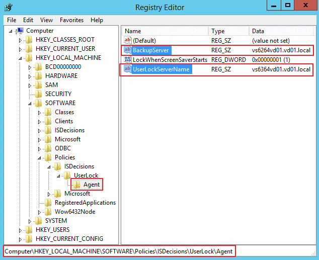Click the data 0x00000001 (1)
This screenshot has width=319, height=260.
point(271,59)
